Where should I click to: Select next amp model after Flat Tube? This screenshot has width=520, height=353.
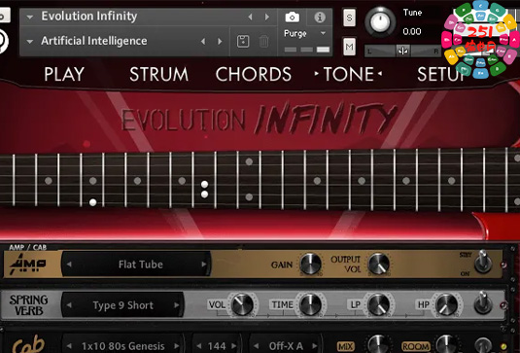point(203,265)
